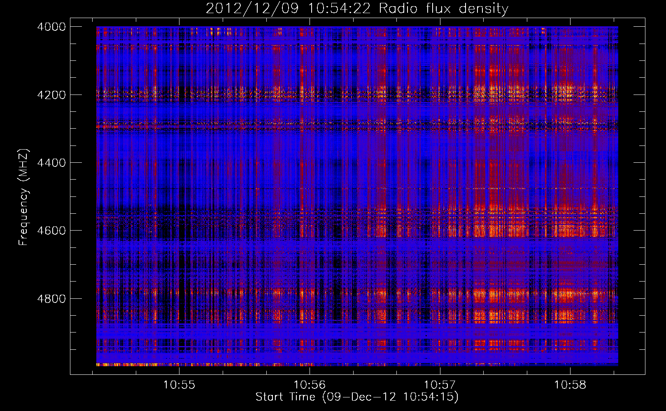Click the 10:56 time axis label
The image size is (666, 411).
[x=310, y=385]
